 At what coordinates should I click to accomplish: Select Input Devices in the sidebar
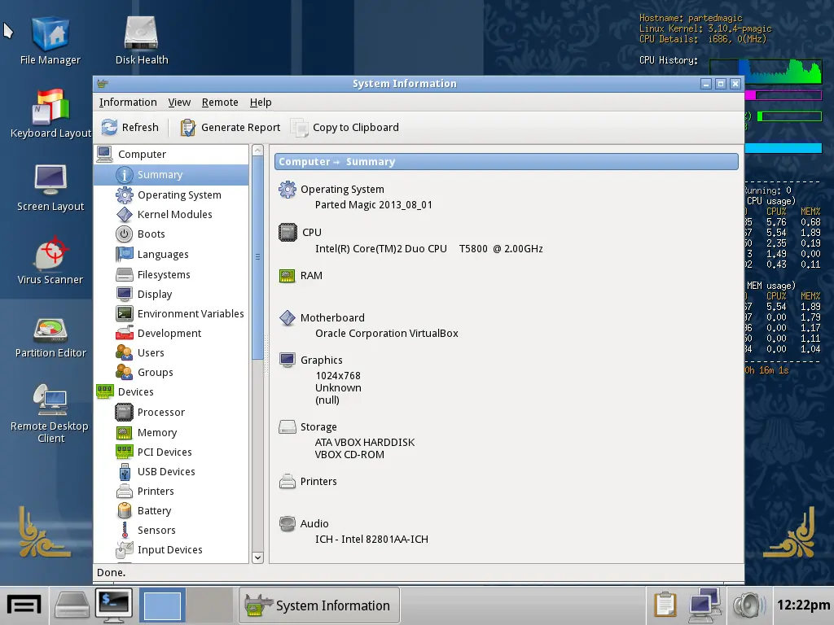coord(169,551)
